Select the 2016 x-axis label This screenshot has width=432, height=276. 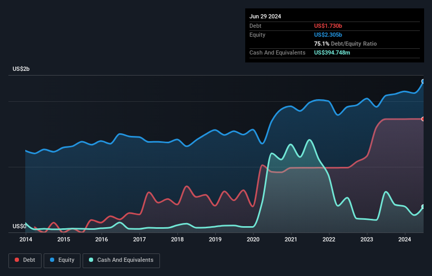tap(102, 239)
